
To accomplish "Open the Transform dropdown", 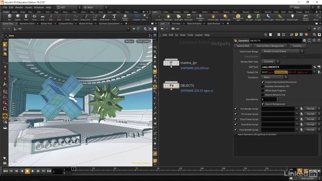I will point(274,77).
